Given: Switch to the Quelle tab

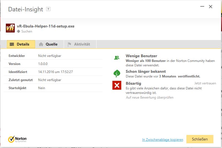Looking at the screenshot, I should pos(50,44).
